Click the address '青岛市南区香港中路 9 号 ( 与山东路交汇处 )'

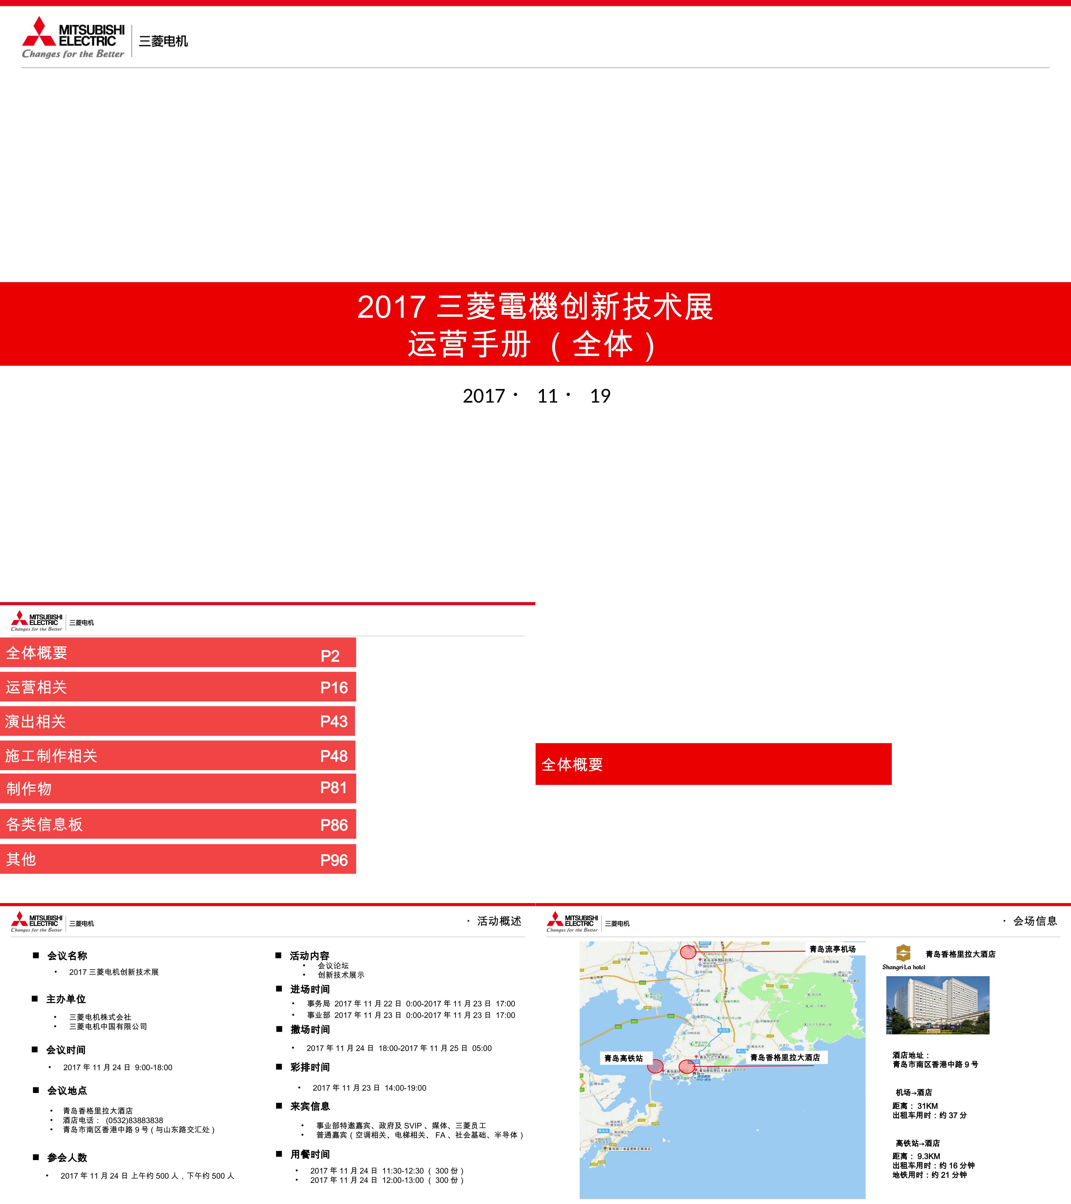tap(139, 1130)
